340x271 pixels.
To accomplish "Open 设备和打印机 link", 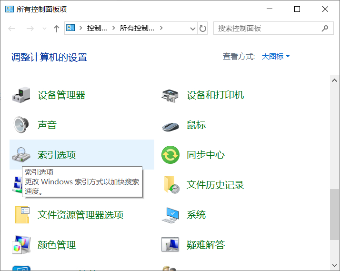I will click(215, 95).
